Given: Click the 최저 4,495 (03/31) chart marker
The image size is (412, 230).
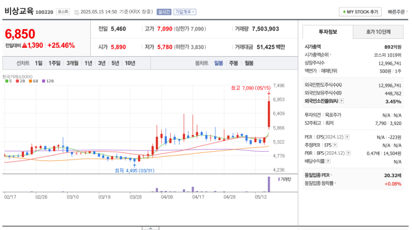Looking at the screenshot, I should [x=135, y=171].
